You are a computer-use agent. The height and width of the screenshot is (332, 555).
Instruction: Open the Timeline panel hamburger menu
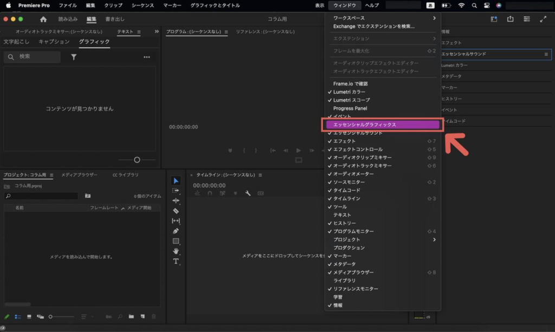(x=260, y=175)
